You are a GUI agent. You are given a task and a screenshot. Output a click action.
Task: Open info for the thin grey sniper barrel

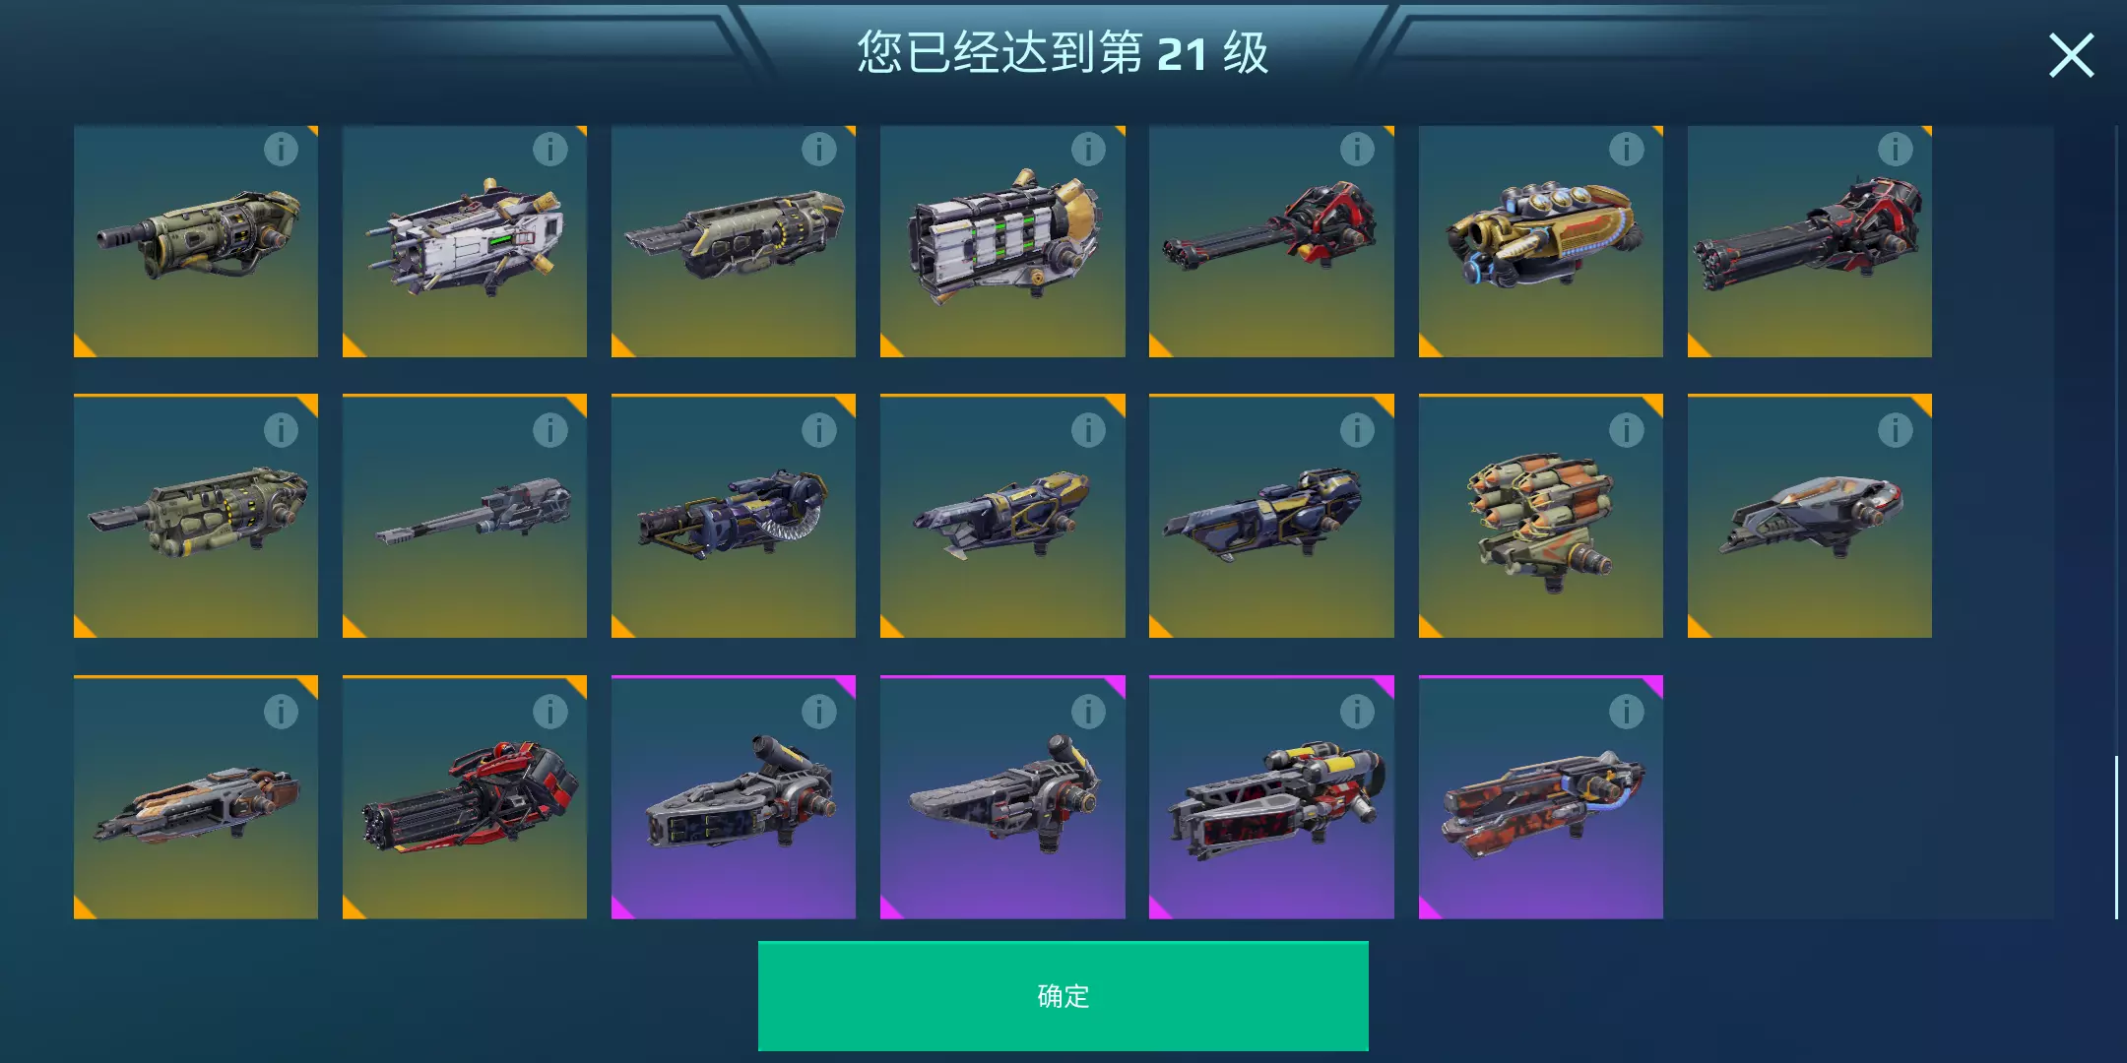tap(550, 430)
